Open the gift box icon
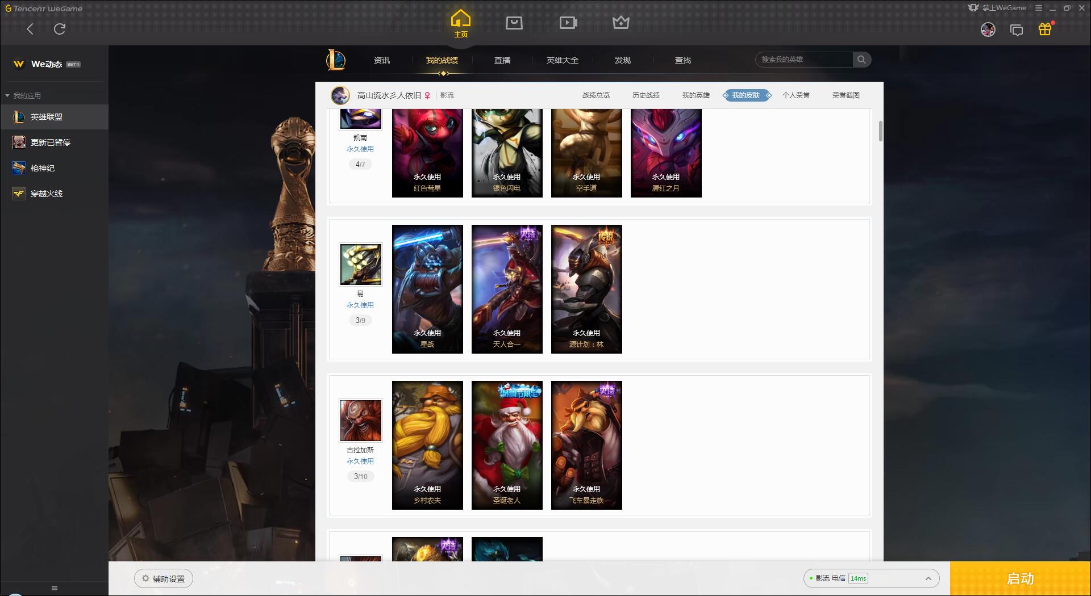This screenshot has width=1091, height=596. pyautogui.click(x=1045, y=29)
